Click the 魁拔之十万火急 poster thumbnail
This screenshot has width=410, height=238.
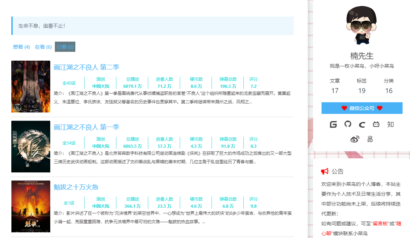click(x=31, y=206)
